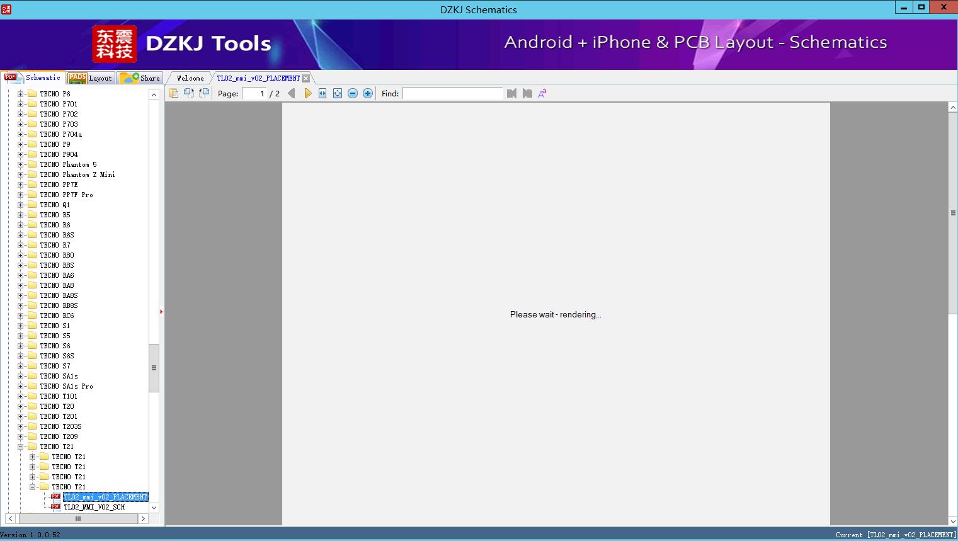Select TECNO S6S tree row
958x541 pixels.
pyautogui.click(x=57, y=356)
